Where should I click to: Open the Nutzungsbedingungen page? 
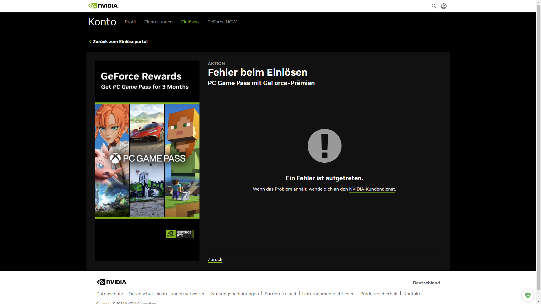tap(235, 294)
